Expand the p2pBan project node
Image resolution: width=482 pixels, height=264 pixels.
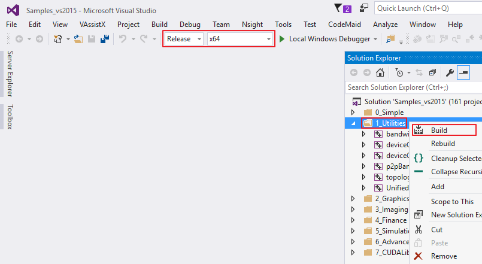[x=363, y=166]
